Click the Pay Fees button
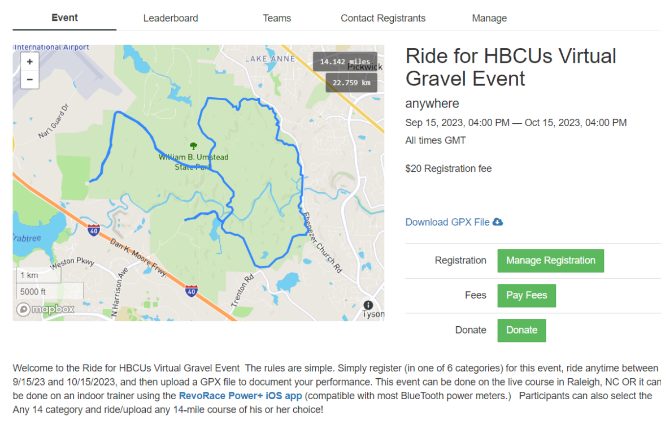The height and width of the screenshot is (424, 661). (527, 295)
